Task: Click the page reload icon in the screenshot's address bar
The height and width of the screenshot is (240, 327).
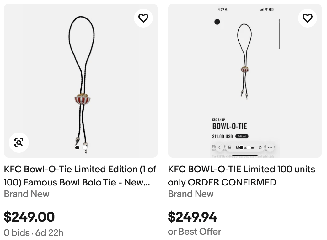Action: [x=260, y=147]
